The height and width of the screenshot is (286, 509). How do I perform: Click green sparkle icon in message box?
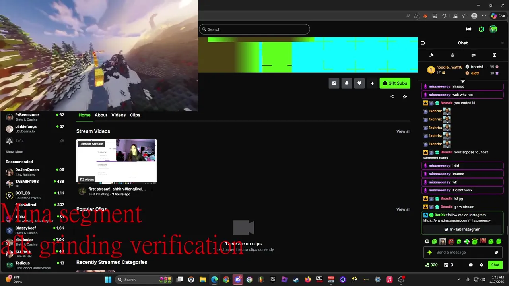click(429, 252)
